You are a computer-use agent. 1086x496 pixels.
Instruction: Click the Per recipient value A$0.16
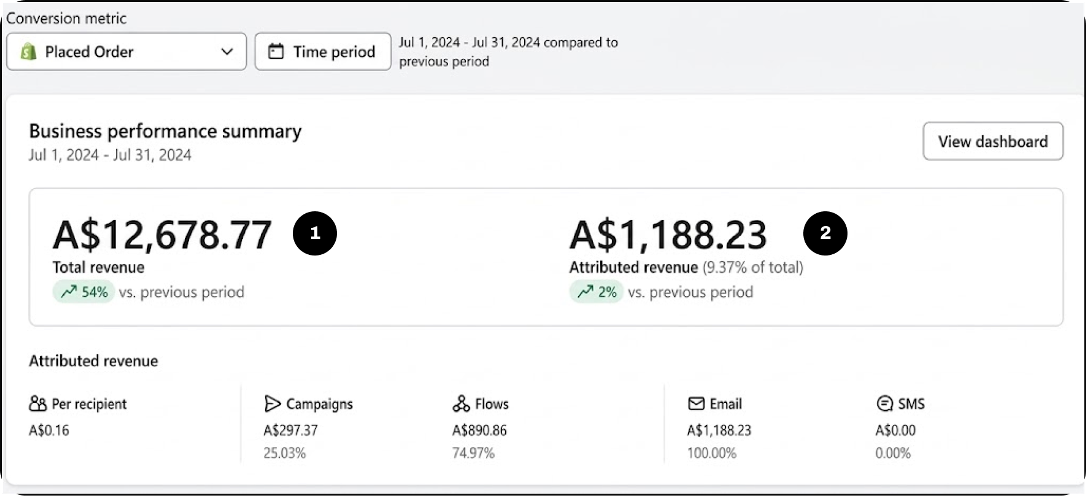click(49, 430)
